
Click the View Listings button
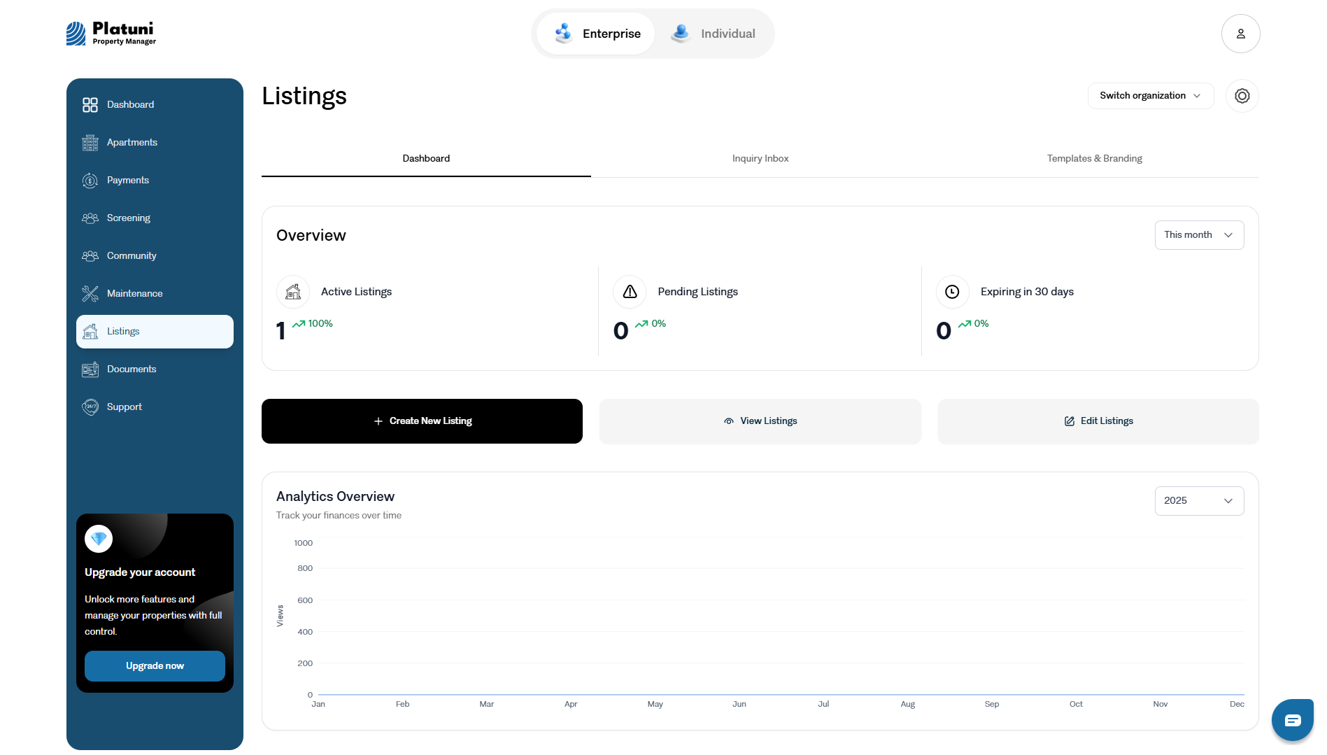click(x=760, y=421)
